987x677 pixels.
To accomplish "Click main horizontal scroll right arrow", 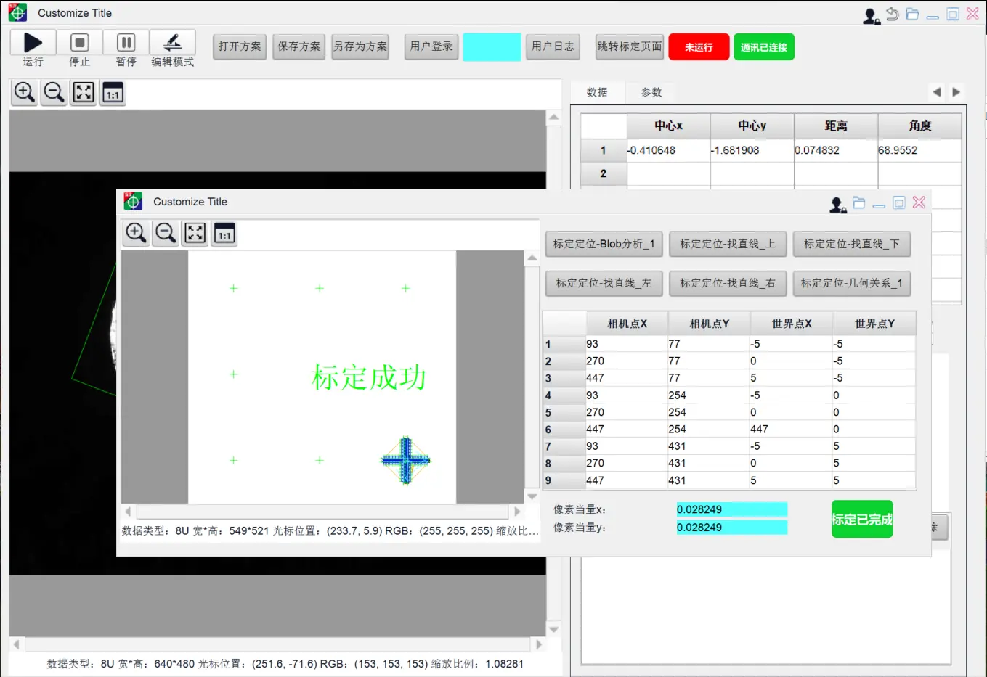I will point(539,644).
